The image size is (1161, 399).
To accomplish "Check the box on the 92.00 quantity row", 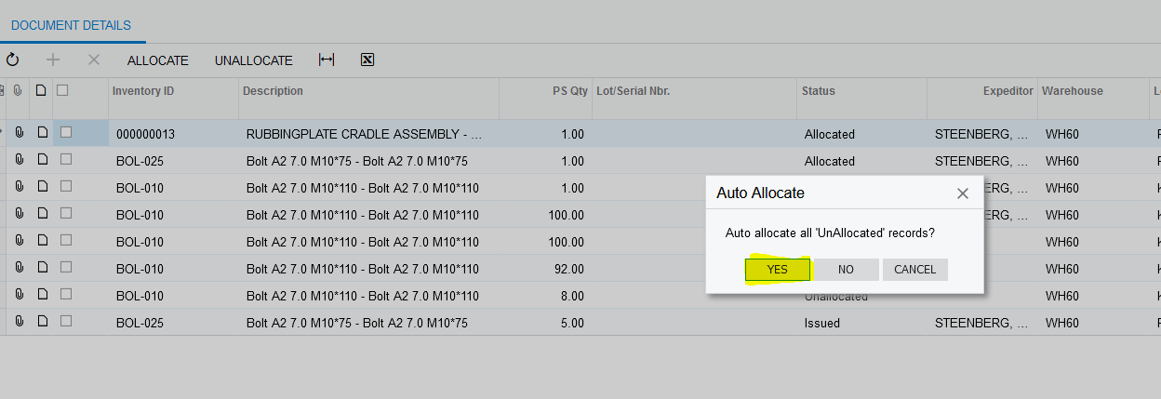I will point(66,269).
